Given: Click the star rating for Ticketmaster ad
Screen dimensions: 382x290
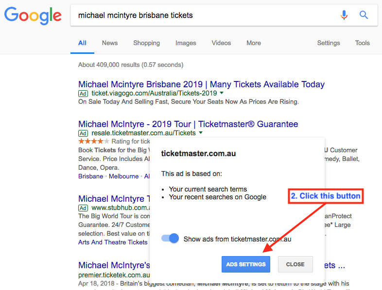Looking at the screenshot, I should point(94,141).
